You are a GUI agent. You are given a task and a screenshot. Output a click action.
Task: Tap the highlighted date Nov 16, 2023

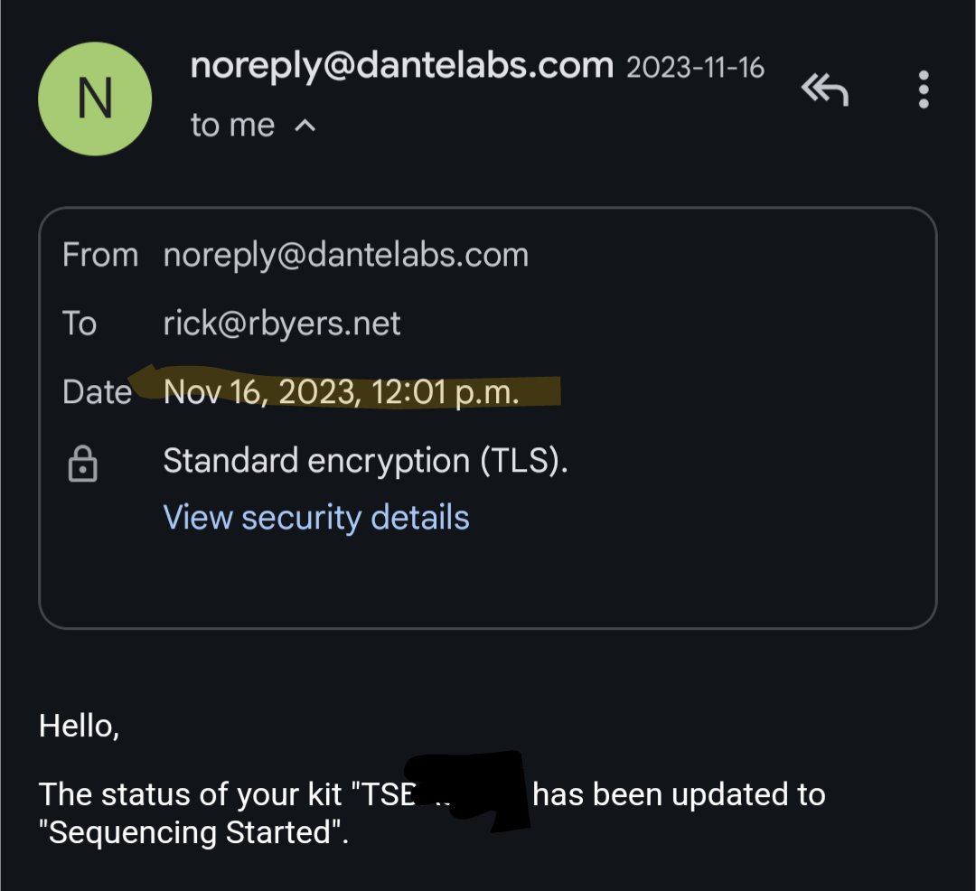point(341,392)
